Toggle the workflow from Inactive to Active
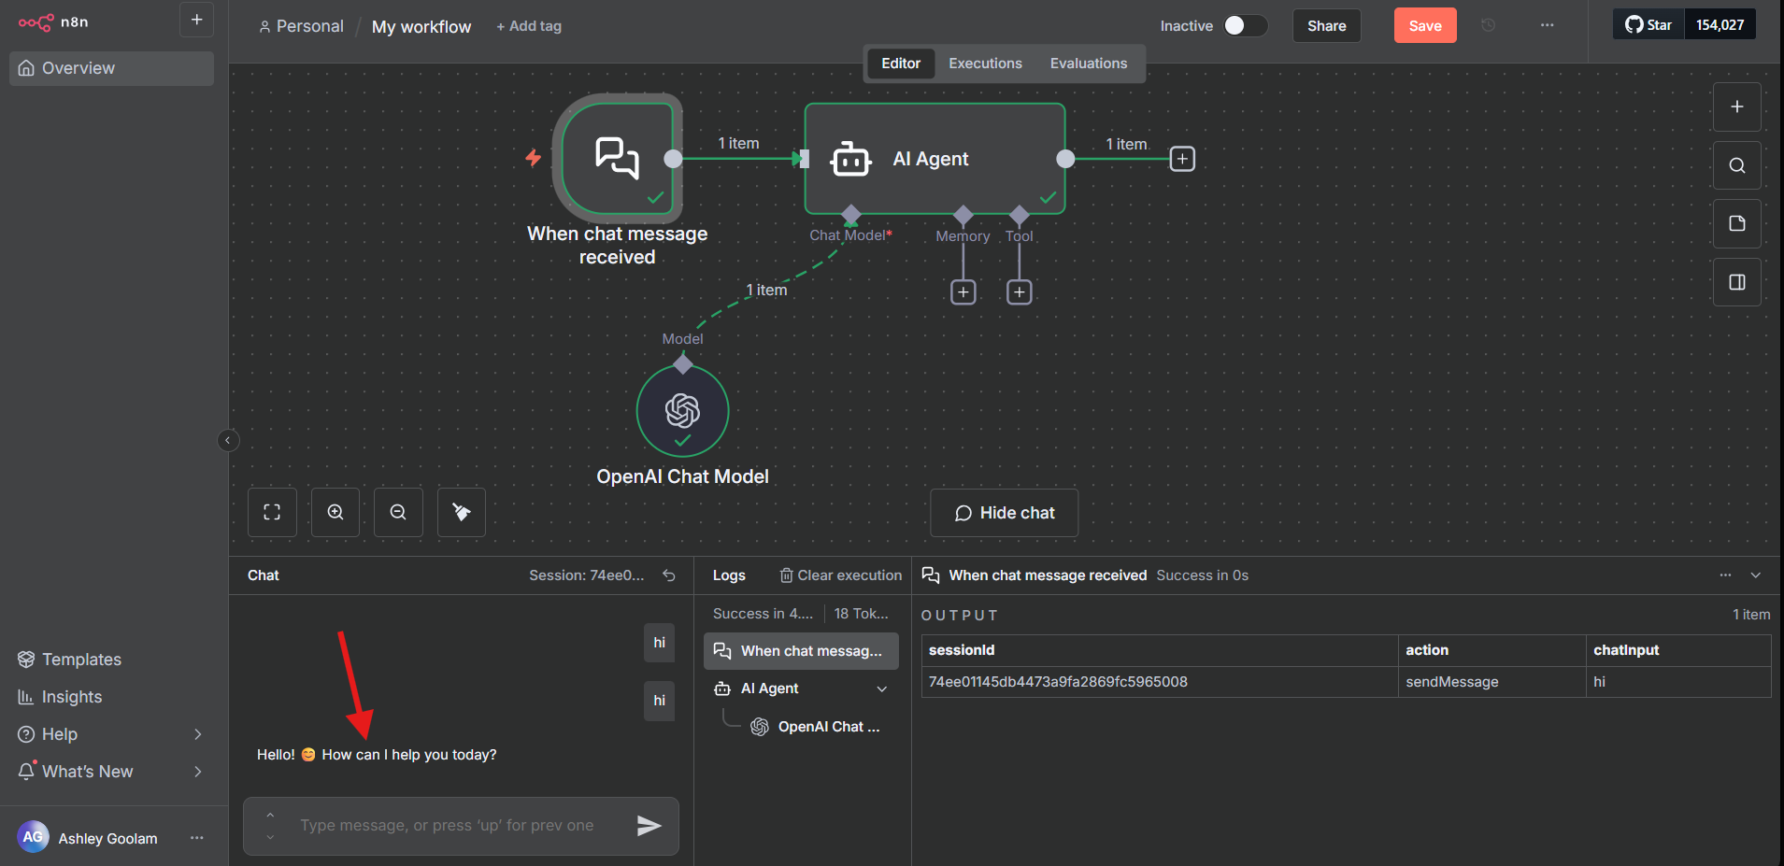 [x=1246, y=26]
